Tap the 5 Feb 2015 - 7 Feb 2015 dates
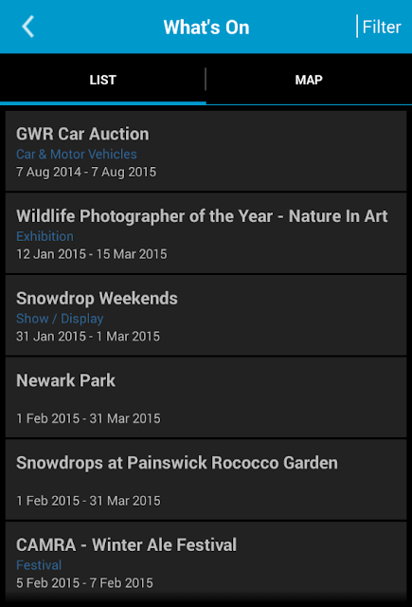Viewport: 412px width, 607px height. (84, 582)
